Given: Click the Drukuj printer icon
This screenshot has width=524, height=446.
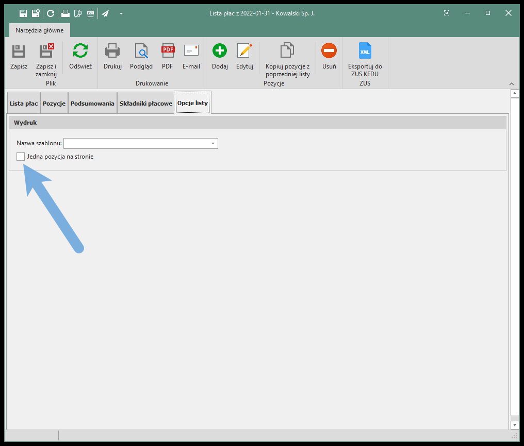Looking at the screenshot, I should tap(112, 51).
